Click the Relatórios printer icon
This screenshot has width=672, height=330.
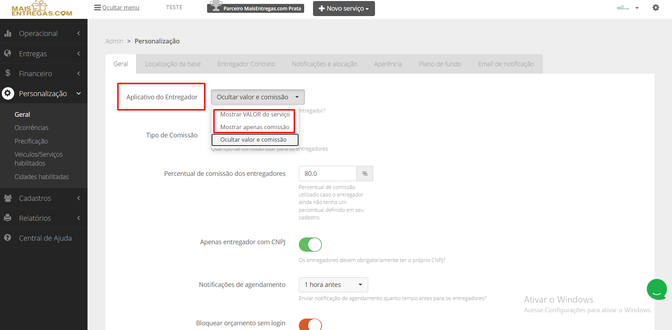(x=7, y=218)
